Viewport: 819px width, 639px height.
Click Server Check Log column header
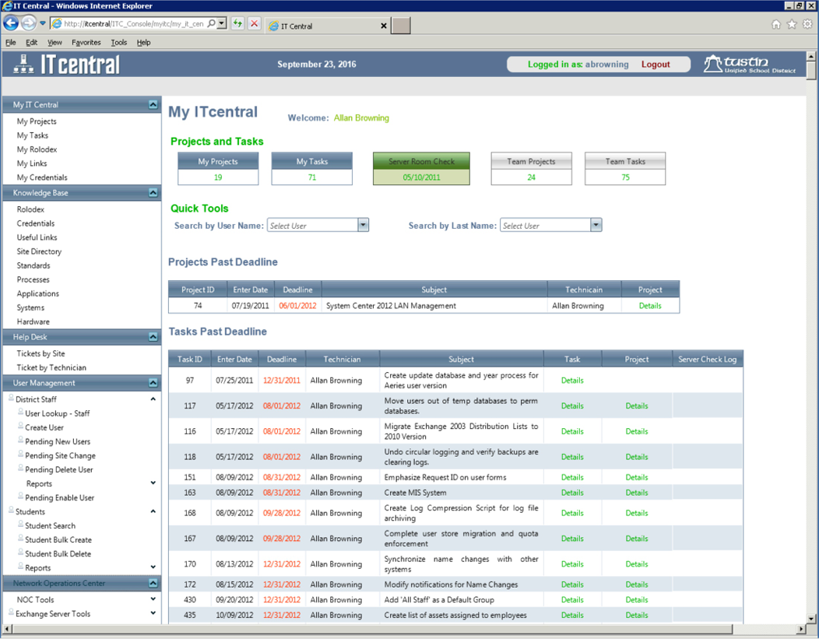[x=707, y=359]
